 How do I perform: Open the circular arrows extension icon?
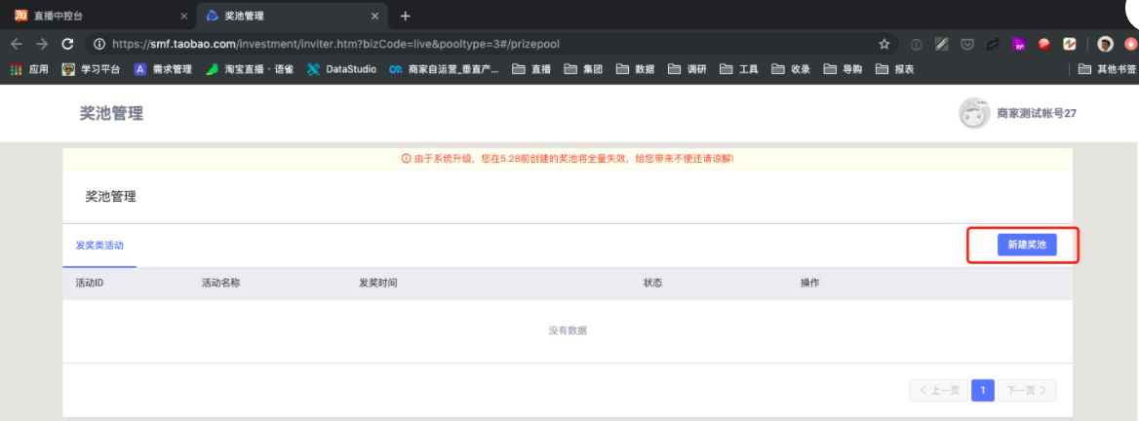(x=993, y=44)
